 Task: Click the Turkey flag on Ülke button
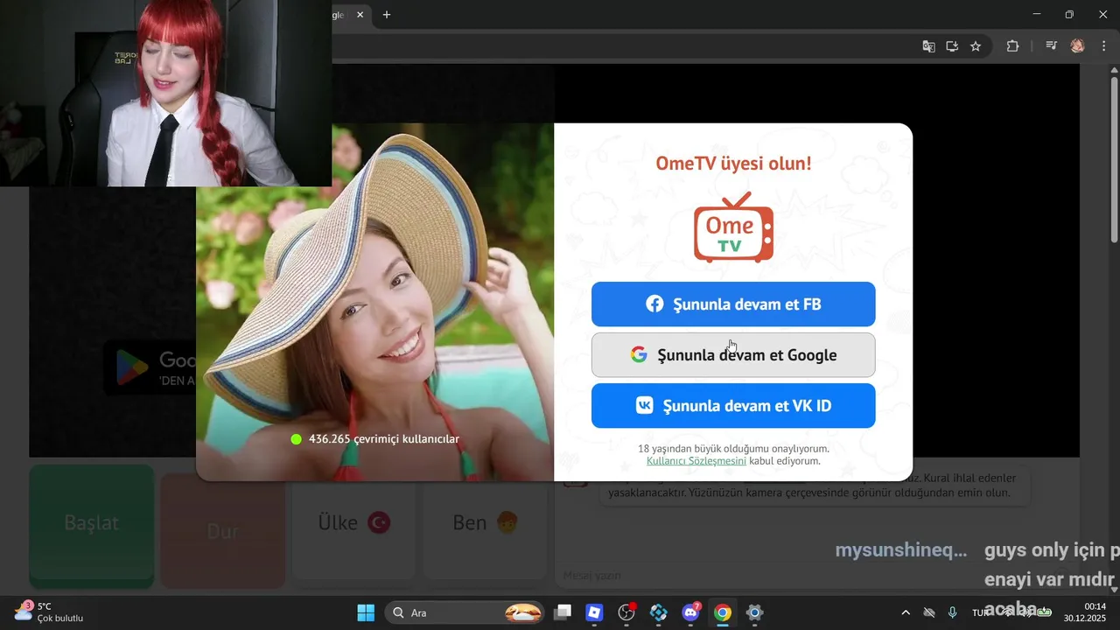tap(379, 523)
